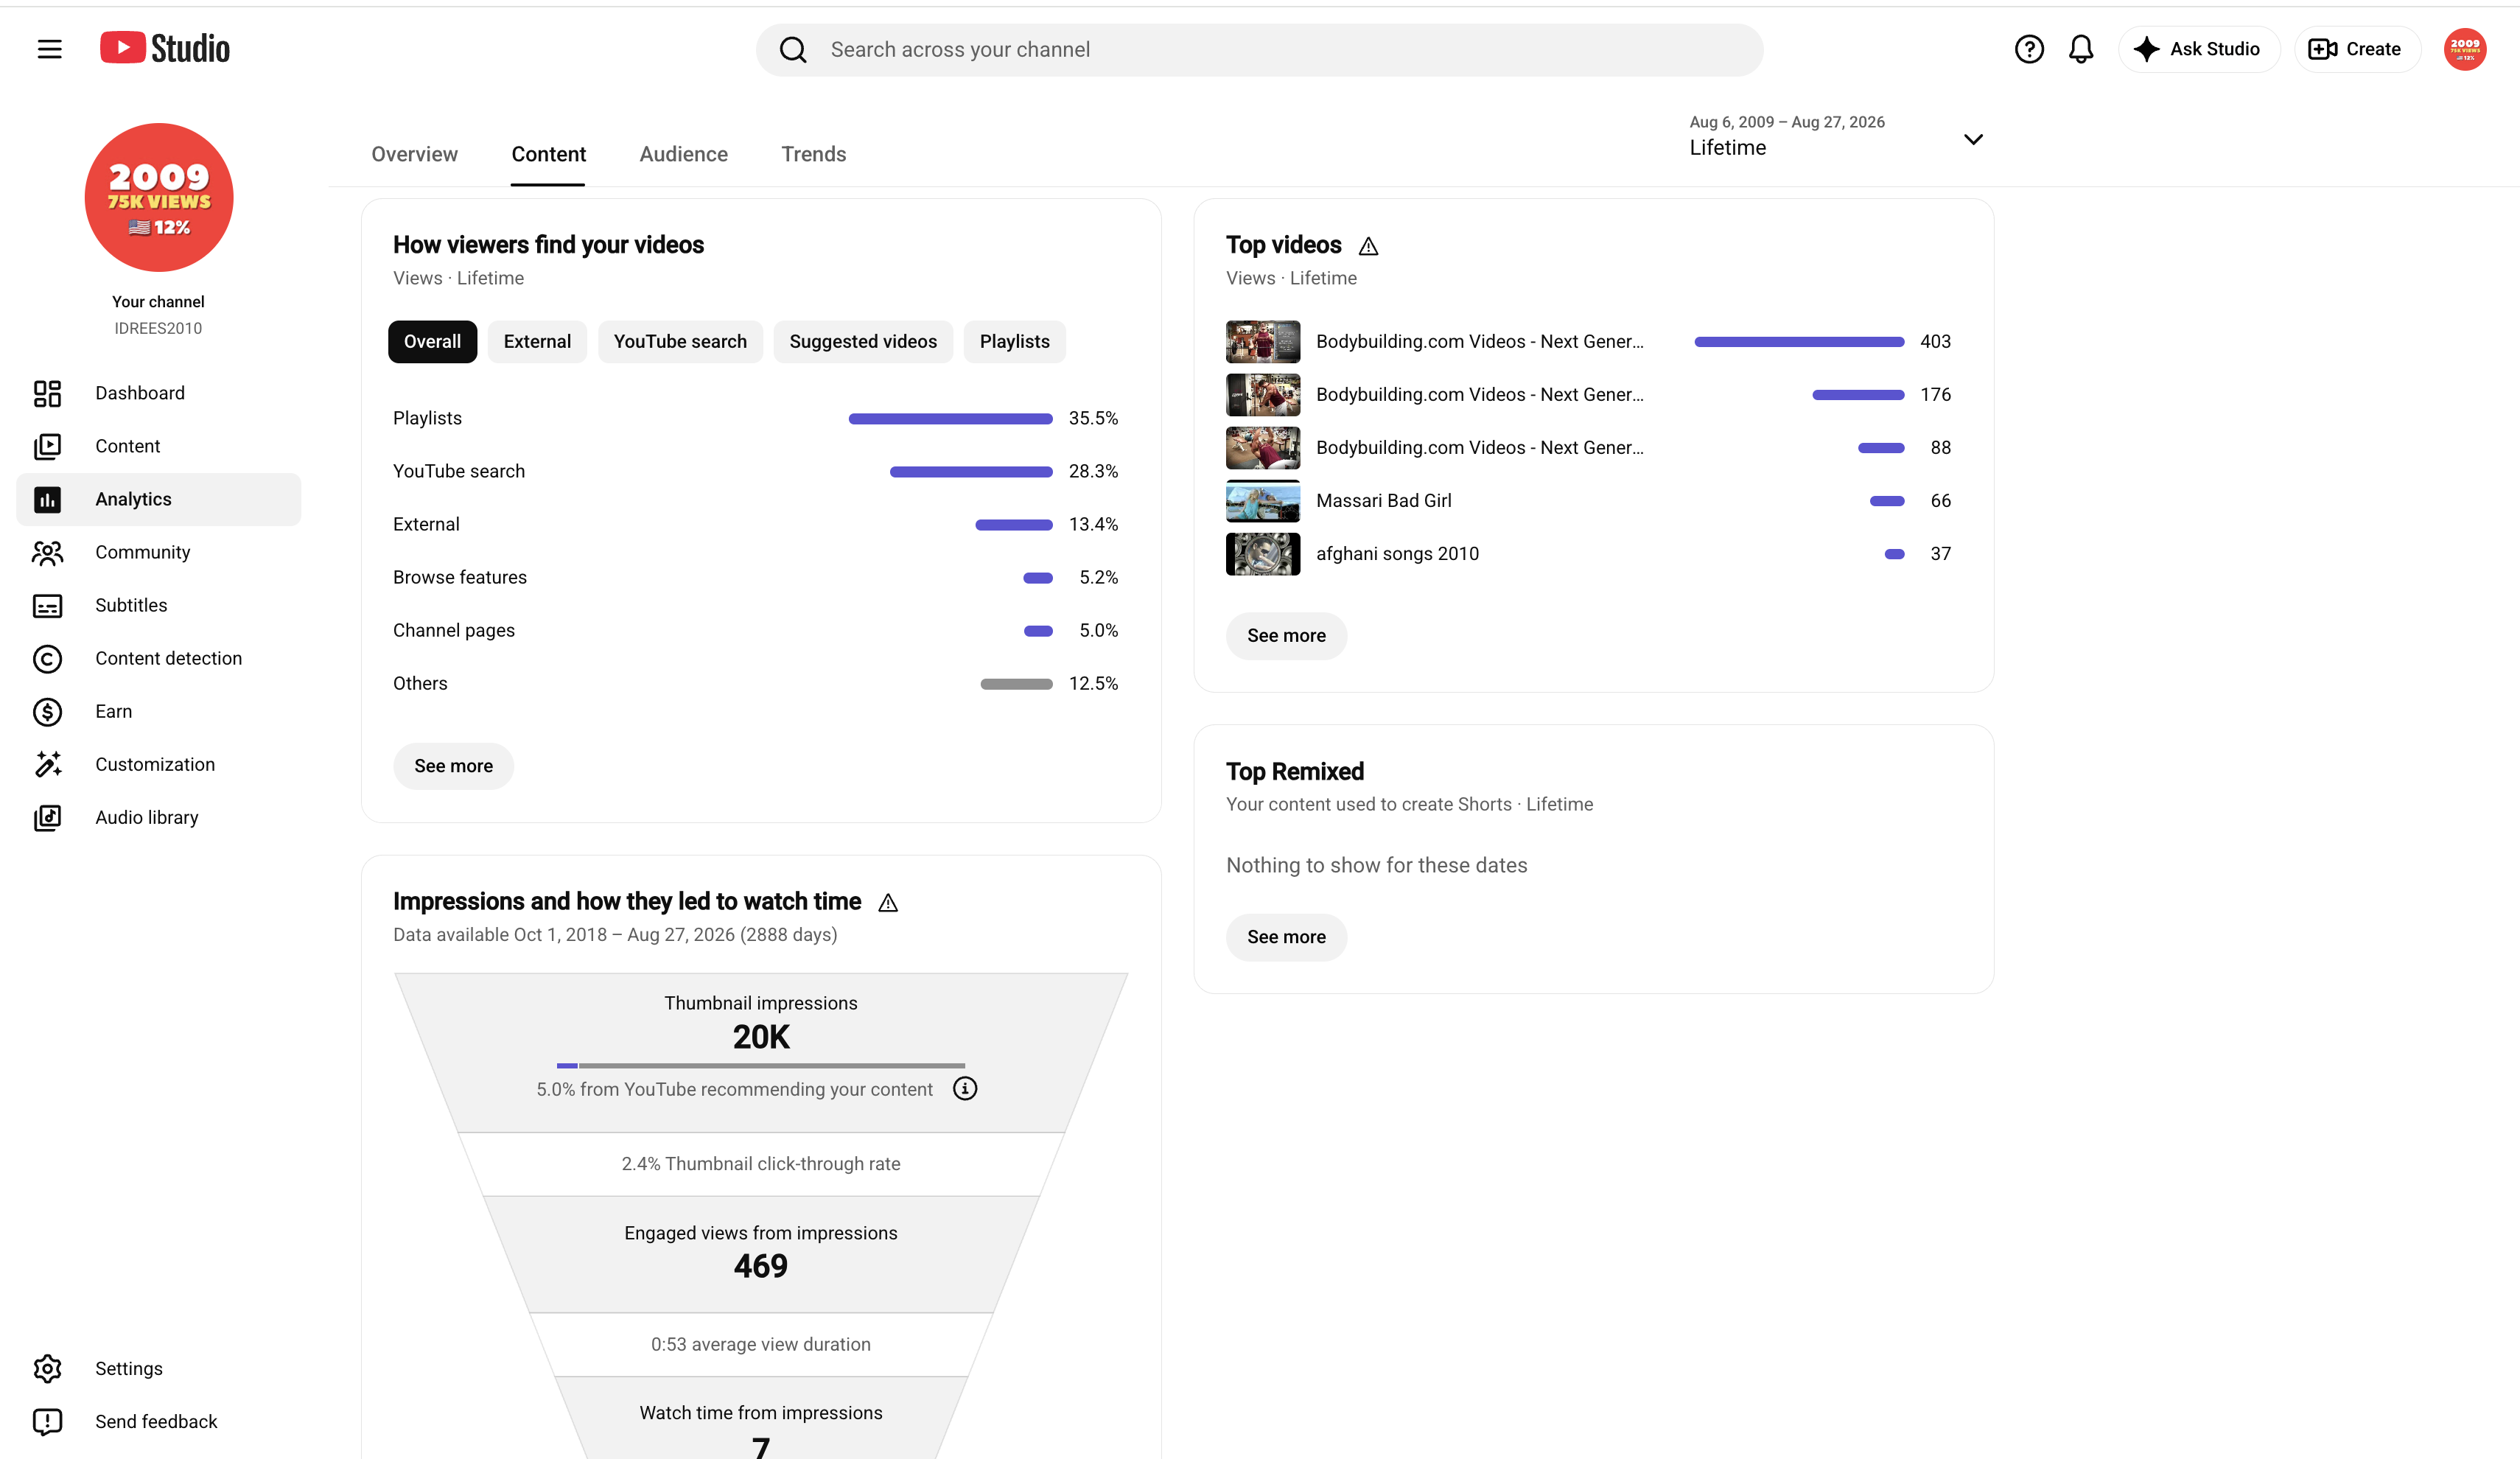Open Audio library in the sidebar
This screenshot has height=1459, width=2520.
click(x=158, y=817)
